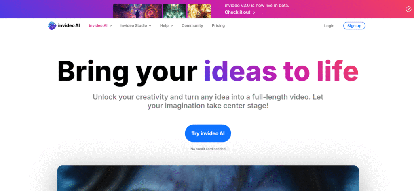Select the Help menu label
The height and width of the screenshot is (191, 414).
(x=164, y=25)
